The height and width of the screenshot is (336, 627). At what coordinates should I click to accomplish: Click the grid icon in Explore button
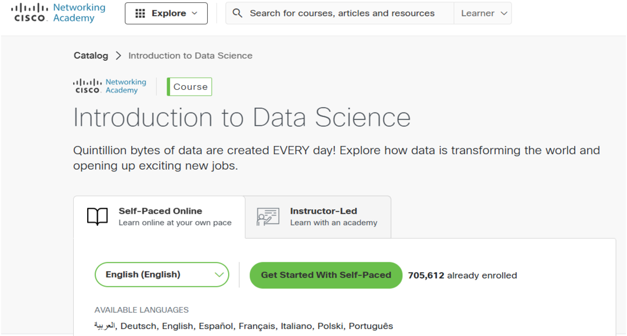tap(140, 13)
